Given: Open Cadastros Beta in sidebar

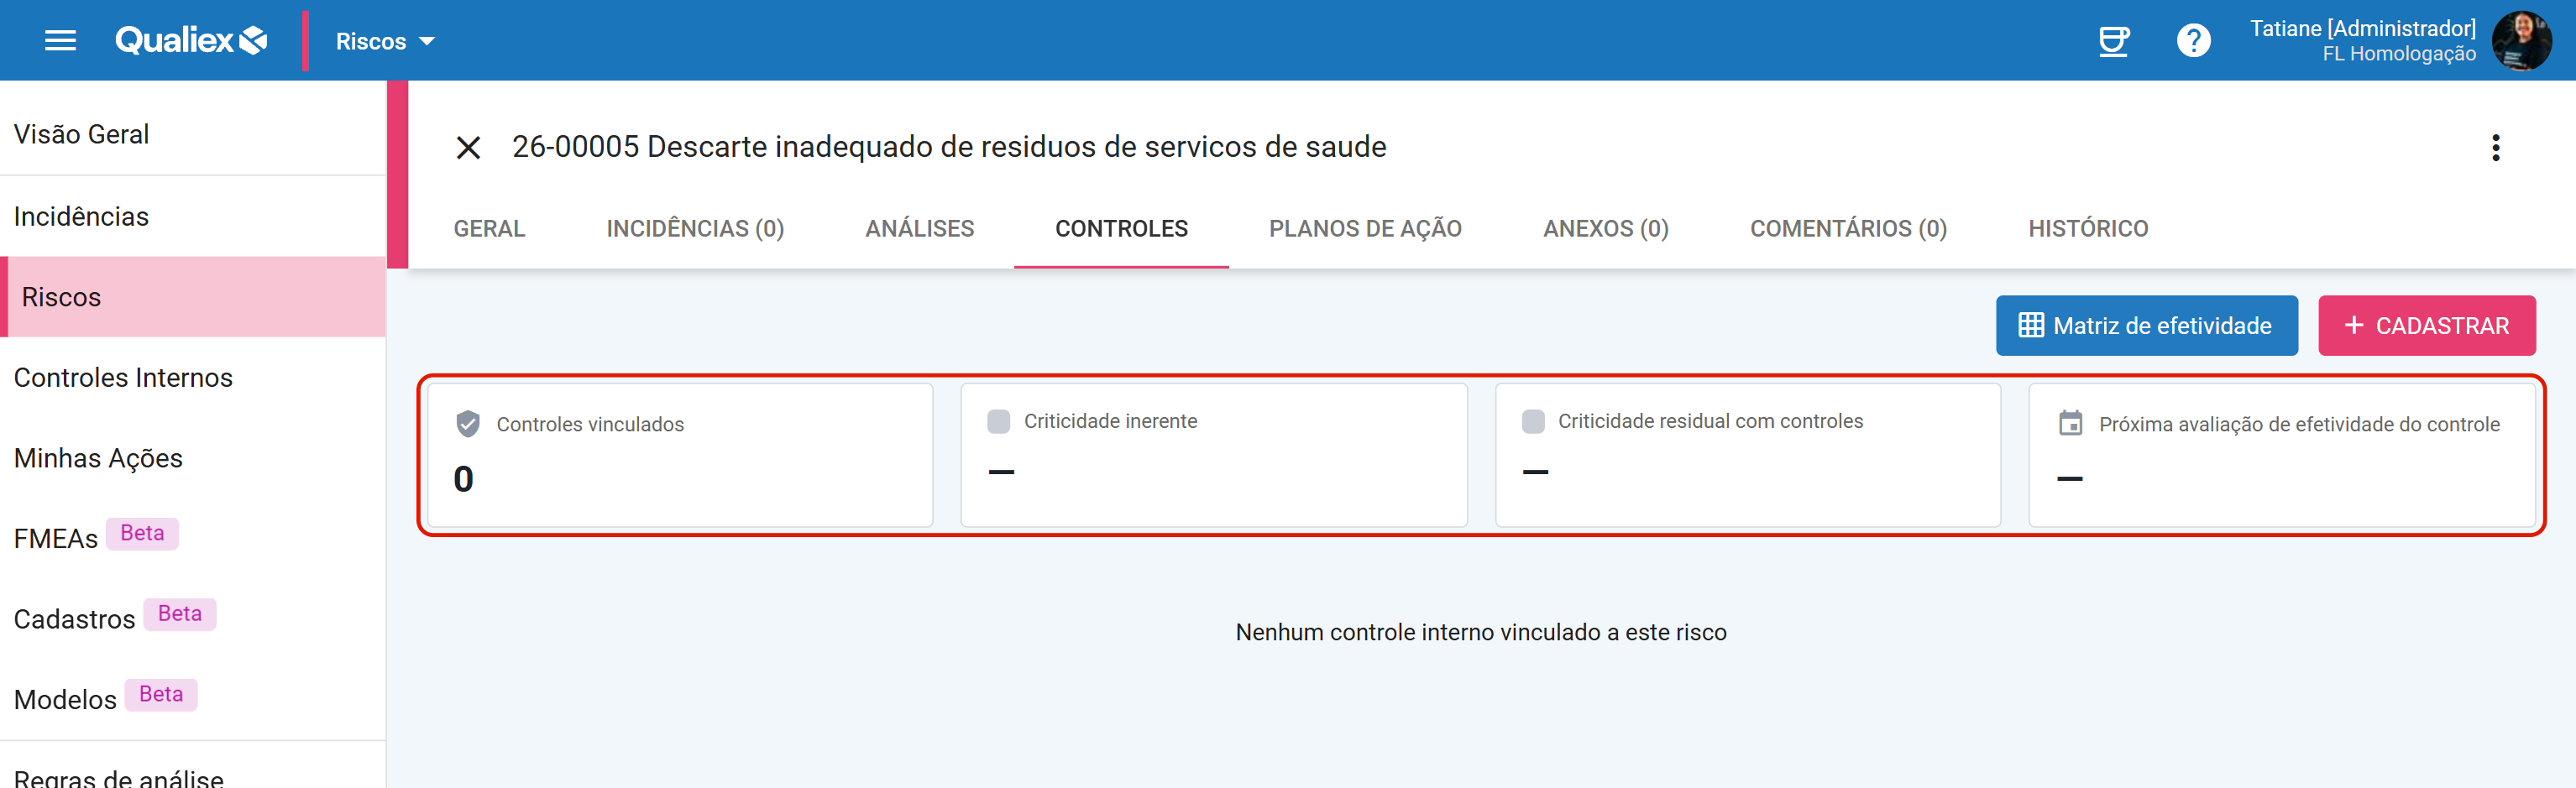Looking at the screenshot, I should pos(193,620).
